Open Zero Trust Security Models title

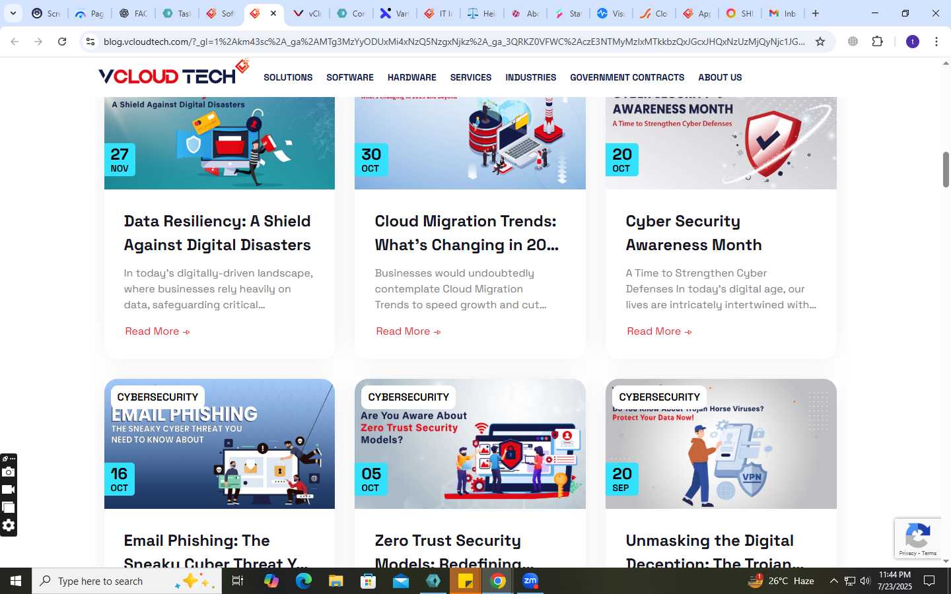click(454, 552)
